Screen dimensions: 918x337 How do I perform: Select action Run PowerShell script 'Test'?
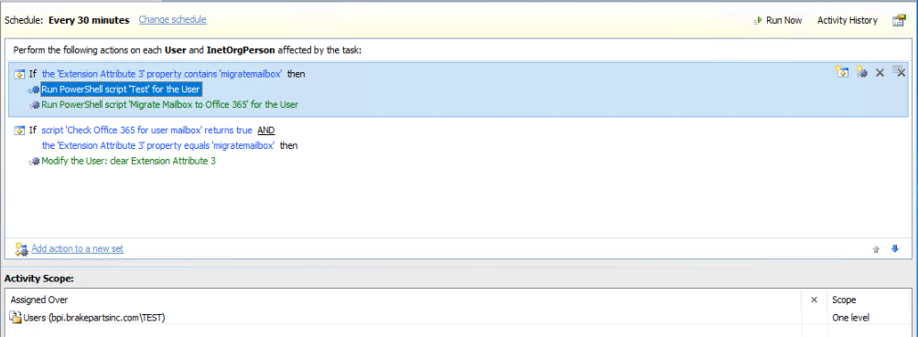click(x=121, y=90)
